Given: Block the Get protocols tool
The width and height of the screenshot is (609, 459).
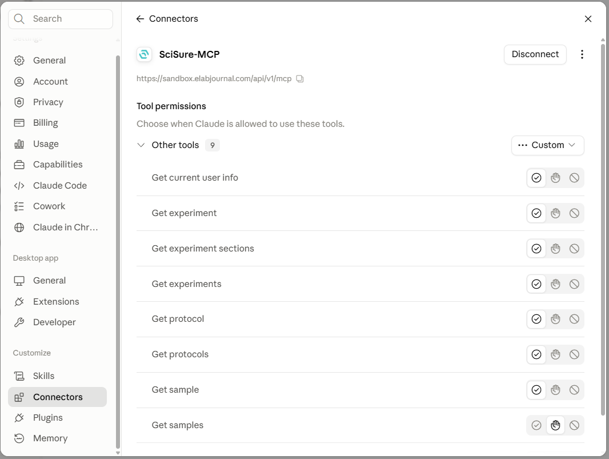Looking at the screenshot, I should [574, 354].
